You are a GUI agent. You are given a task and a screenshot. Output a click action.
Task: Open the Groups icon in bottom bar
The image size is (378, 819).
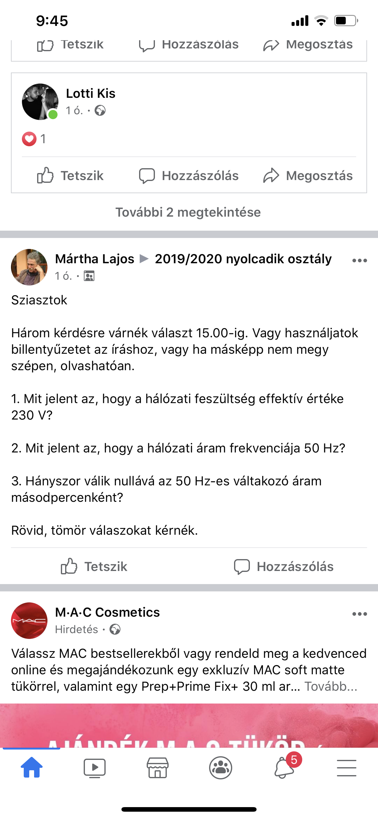220,768
